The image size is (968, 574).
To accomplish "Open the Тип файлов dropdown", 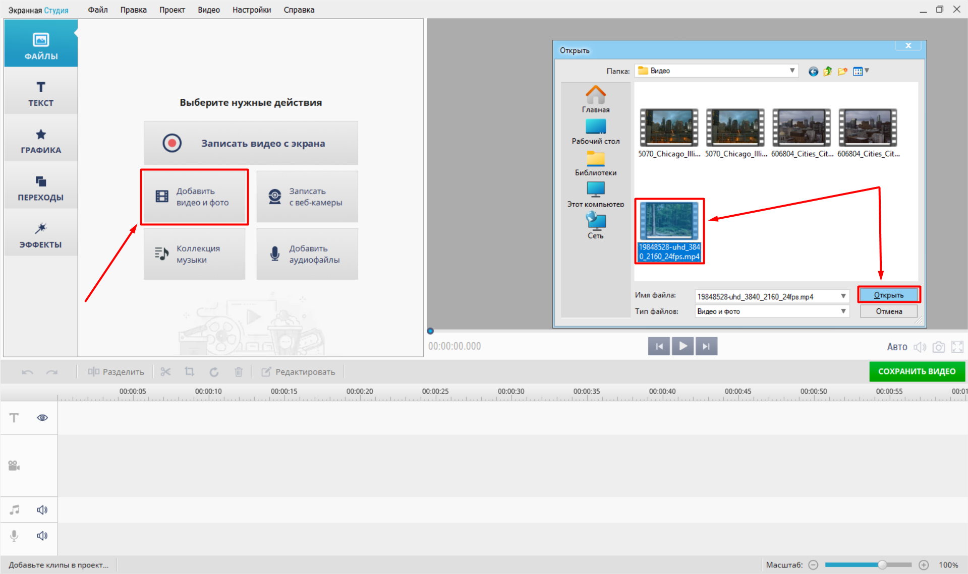I will [x=843, y=311].
